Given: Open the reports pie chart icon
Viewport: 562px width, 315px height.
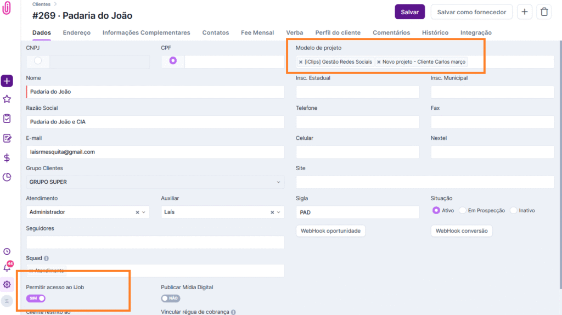Looking at the screenshot, I should pyautogui.click(x=7, y=177).
